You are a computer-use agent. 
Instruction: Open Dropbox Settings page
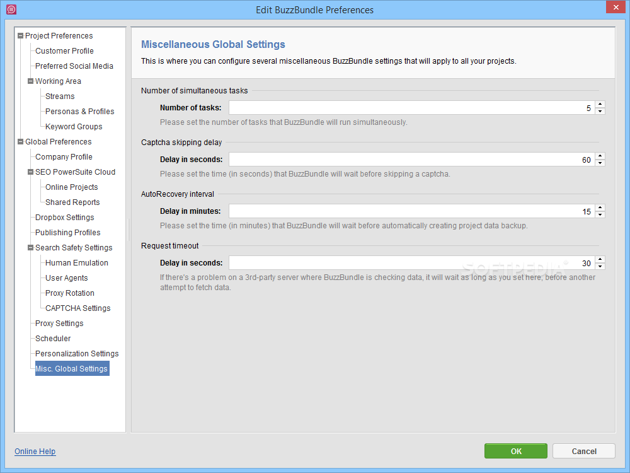pyautogui.click(x=65, y=218)
